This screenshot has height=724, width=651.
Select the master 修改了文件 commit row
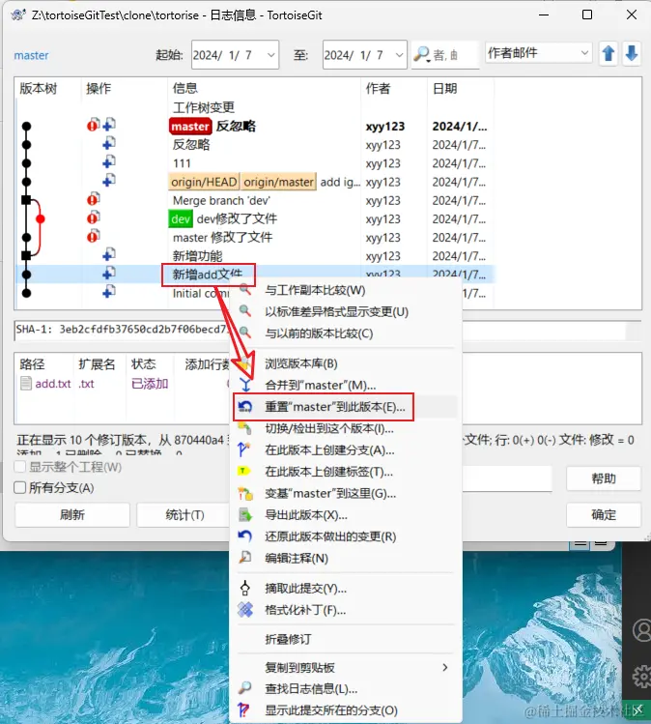254,238
